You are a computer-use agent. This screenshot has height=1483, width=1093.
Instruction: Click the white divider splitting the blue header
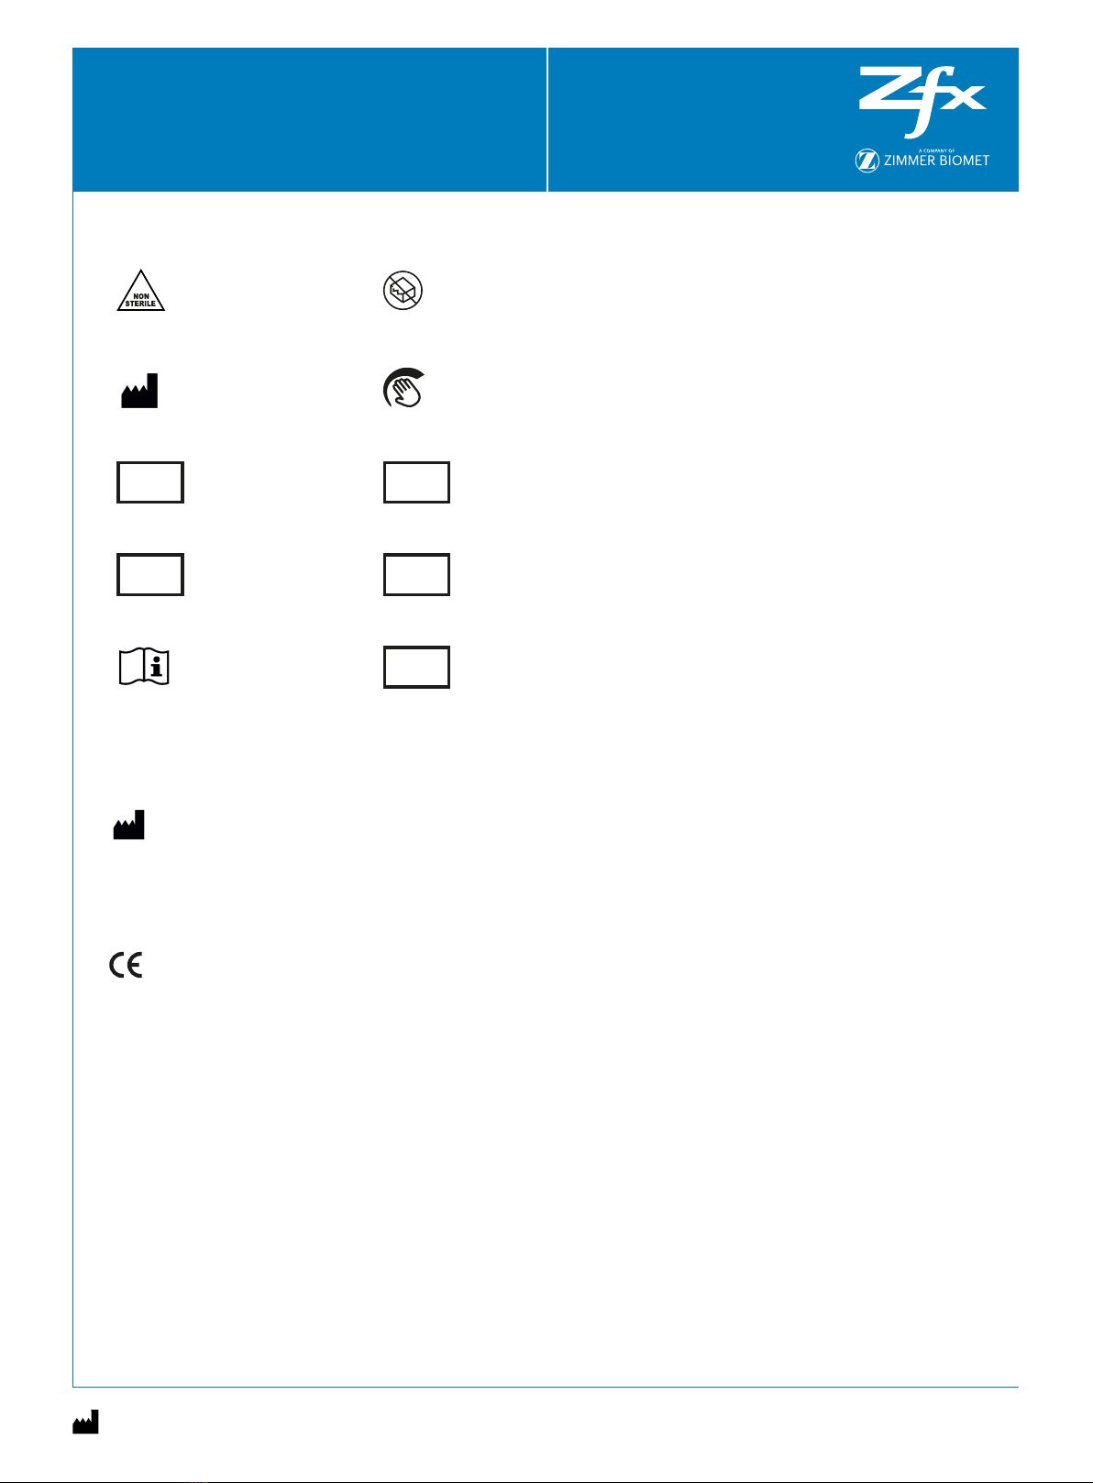[x=547, y=120]
